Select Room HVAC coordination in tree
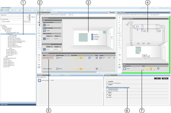 point(15,38)
